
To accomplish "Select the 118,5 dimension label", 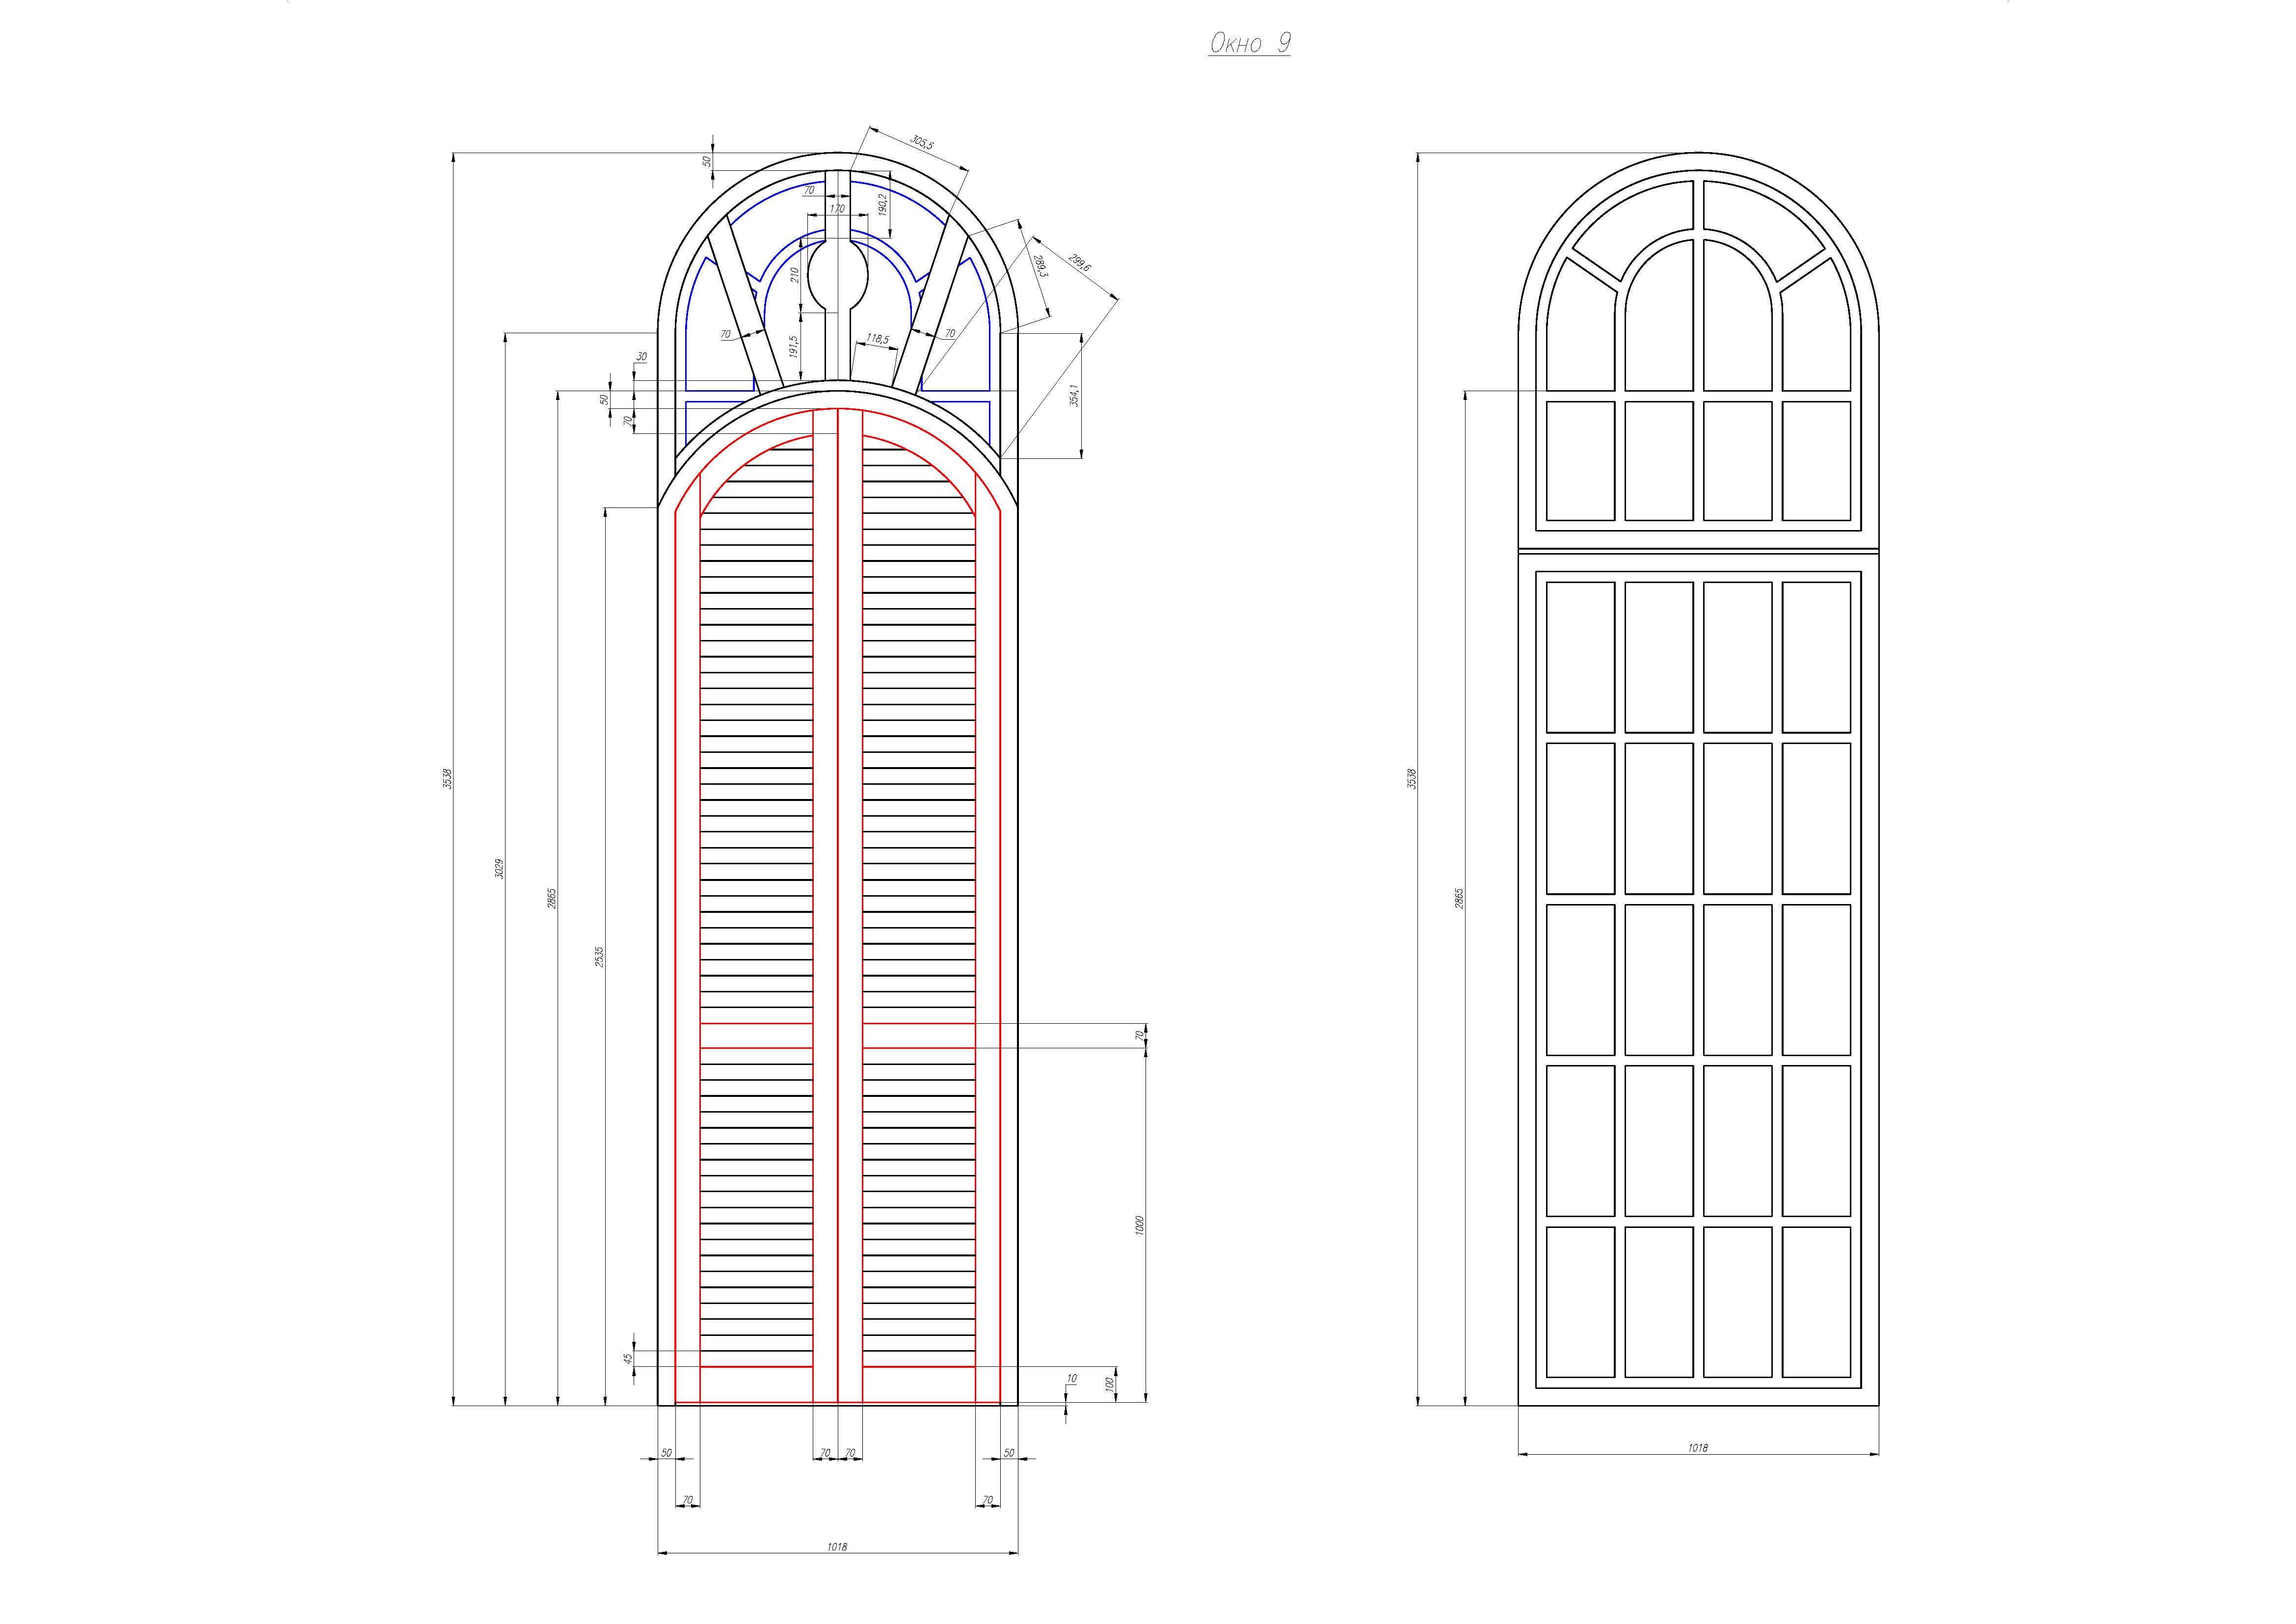I will [877, 339].
